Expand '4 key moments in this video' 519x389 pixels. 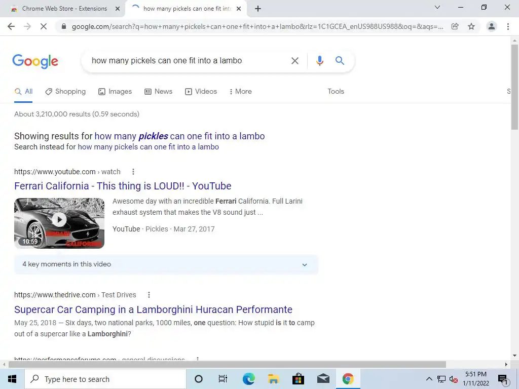[x=166, y=264]
